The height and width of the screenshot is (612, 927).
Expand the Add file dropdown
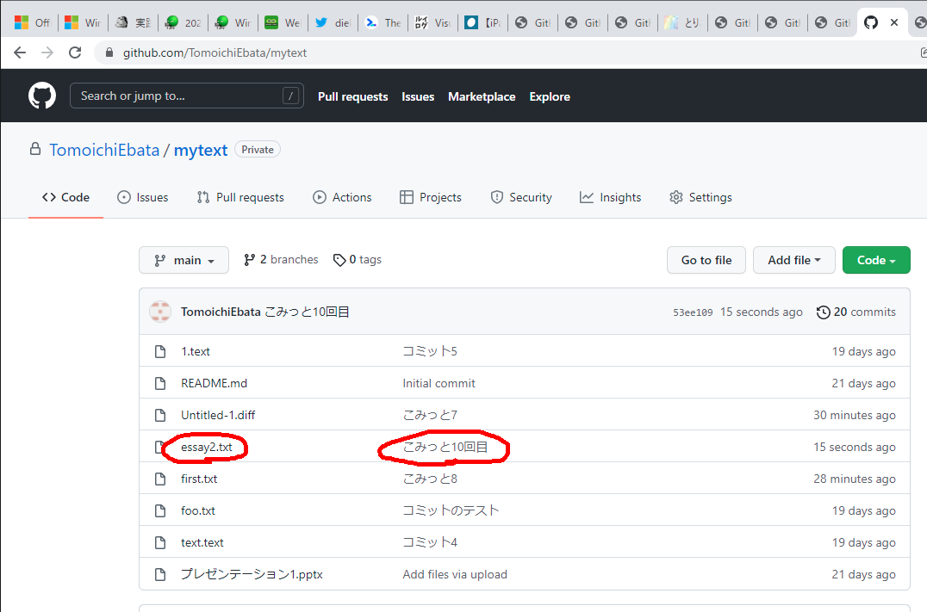pos(793,260)
